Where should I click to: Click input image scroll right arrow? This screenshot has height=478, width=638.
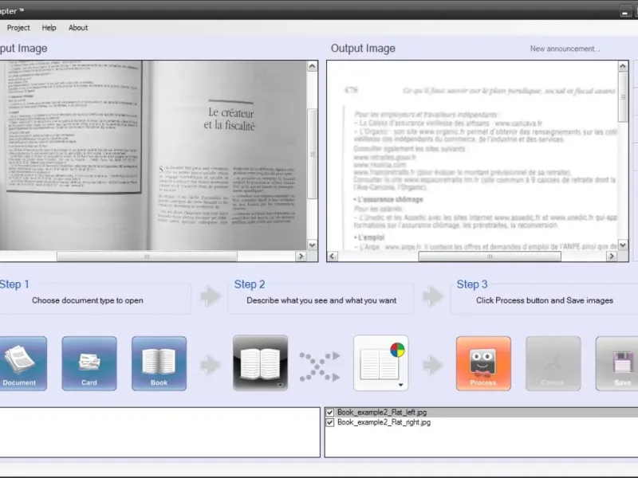coord(301,256)
